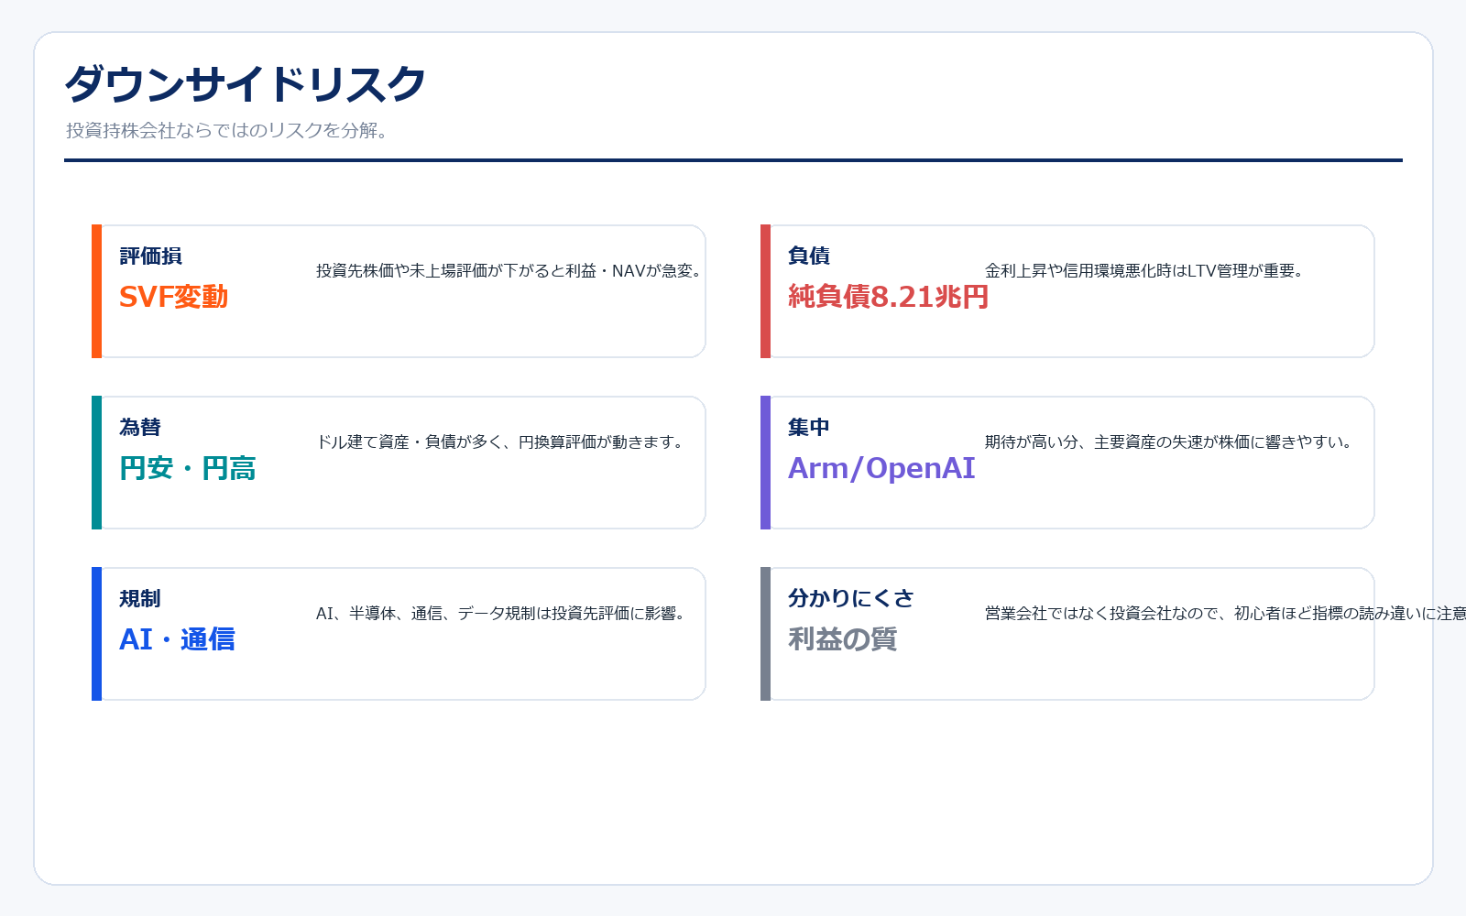Click the blue AI・通信 heading

177,639
